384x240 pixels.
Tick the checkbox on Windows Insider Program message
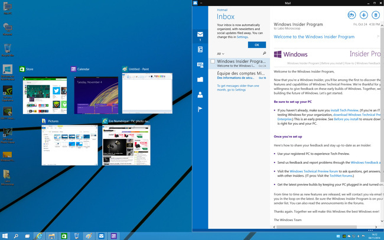click(213, 61)
